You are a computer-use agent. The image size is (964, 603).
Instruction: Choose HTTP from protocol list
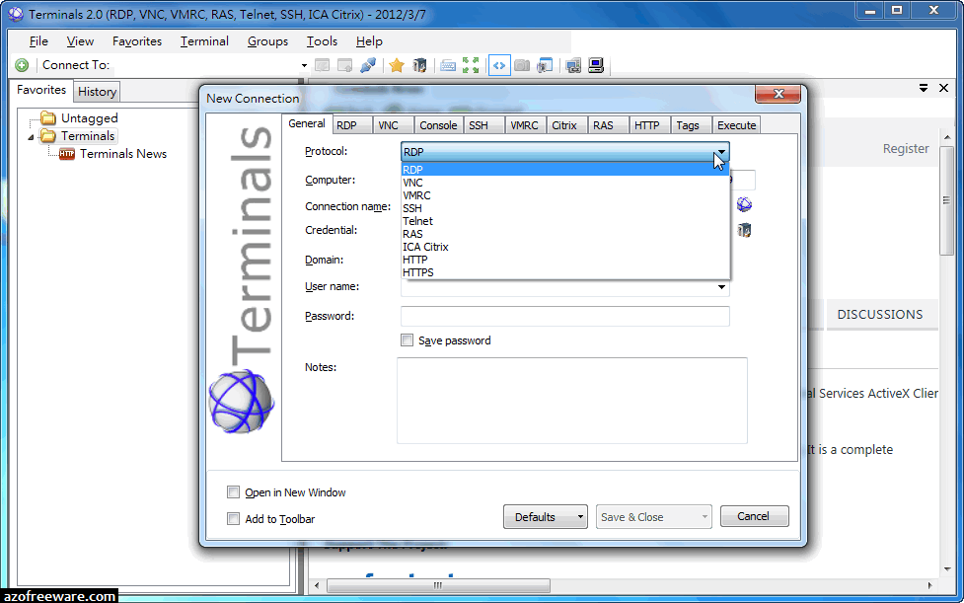point(565,260)
